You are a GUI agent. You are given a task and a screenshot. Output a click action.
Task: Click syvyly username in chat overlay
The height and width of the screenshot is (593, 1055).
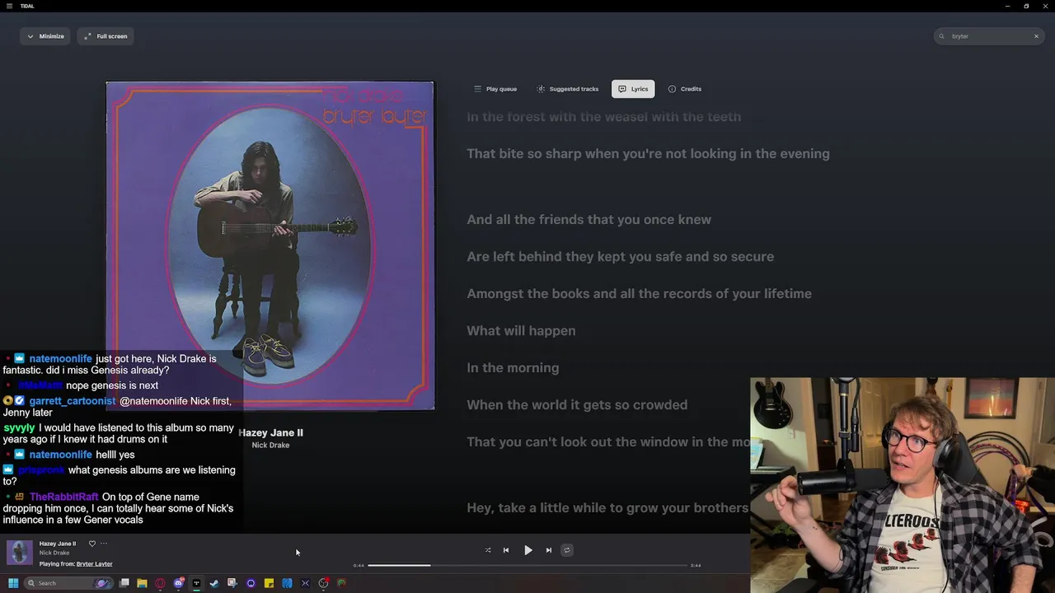click(19, 428)
